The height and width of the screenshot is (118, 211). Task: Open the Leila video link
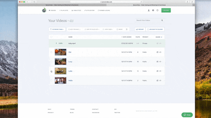click(70, 71)
